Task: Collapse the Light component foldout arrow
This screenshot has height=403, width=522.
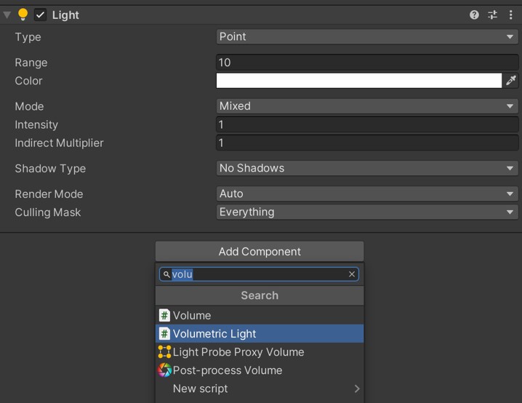Action: click(x=7, y=15)
